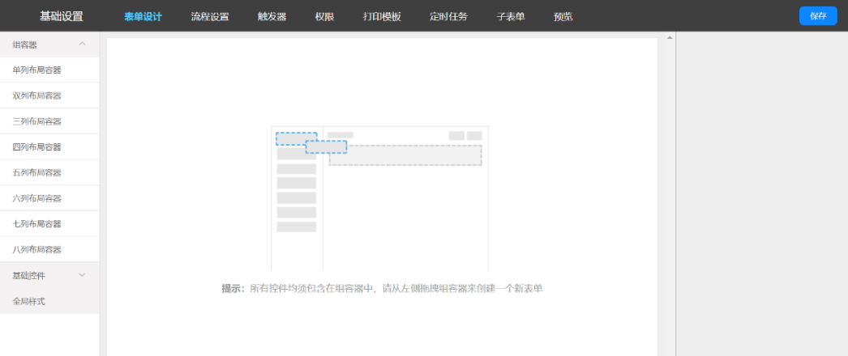Image resolution: width=848 pixels, height=356 pixels.
Task: Switch to the 打印模板 tab
Action: (382, 17)
